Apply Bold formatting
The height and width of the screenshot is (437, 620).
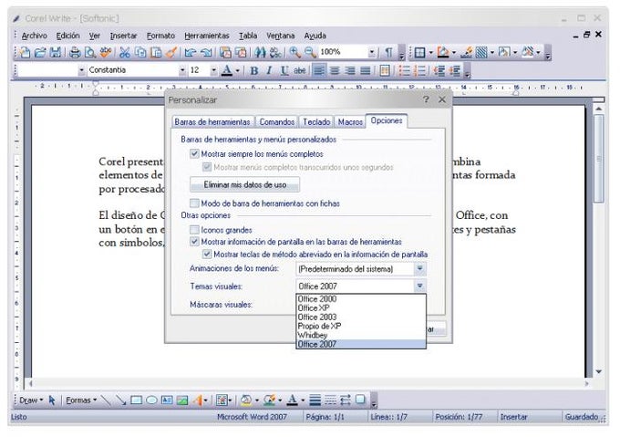click(253, 71)
